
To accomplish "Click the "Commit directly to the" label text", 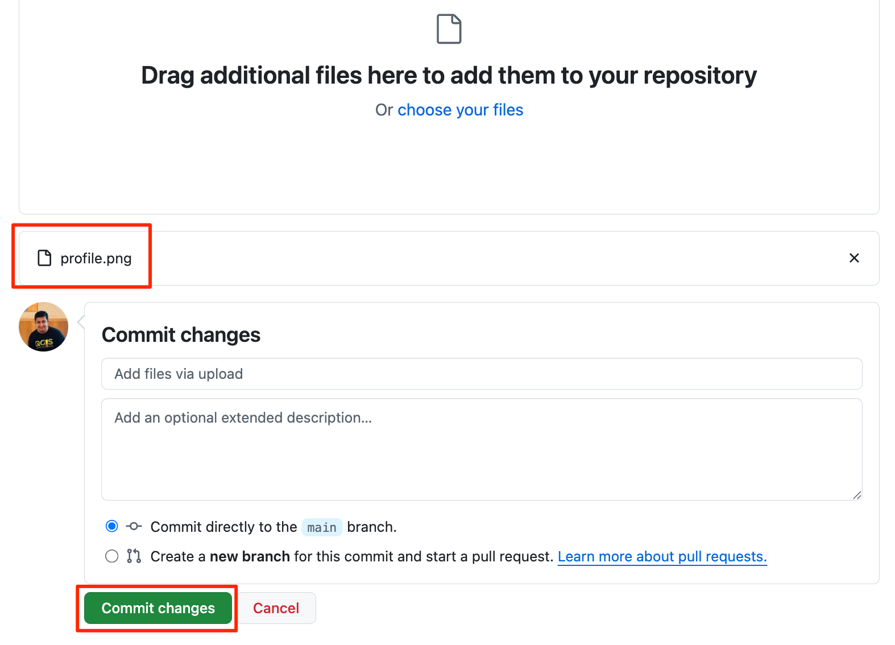I will coord(223,527).
